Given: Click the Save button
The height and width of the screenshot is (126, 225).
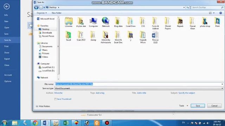Looking at the screenshot, I should 198,106.
